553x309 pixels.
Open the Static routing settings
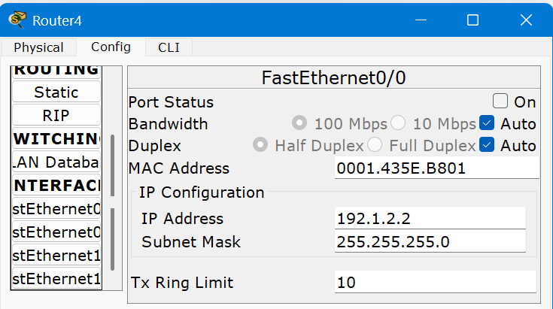56,92
